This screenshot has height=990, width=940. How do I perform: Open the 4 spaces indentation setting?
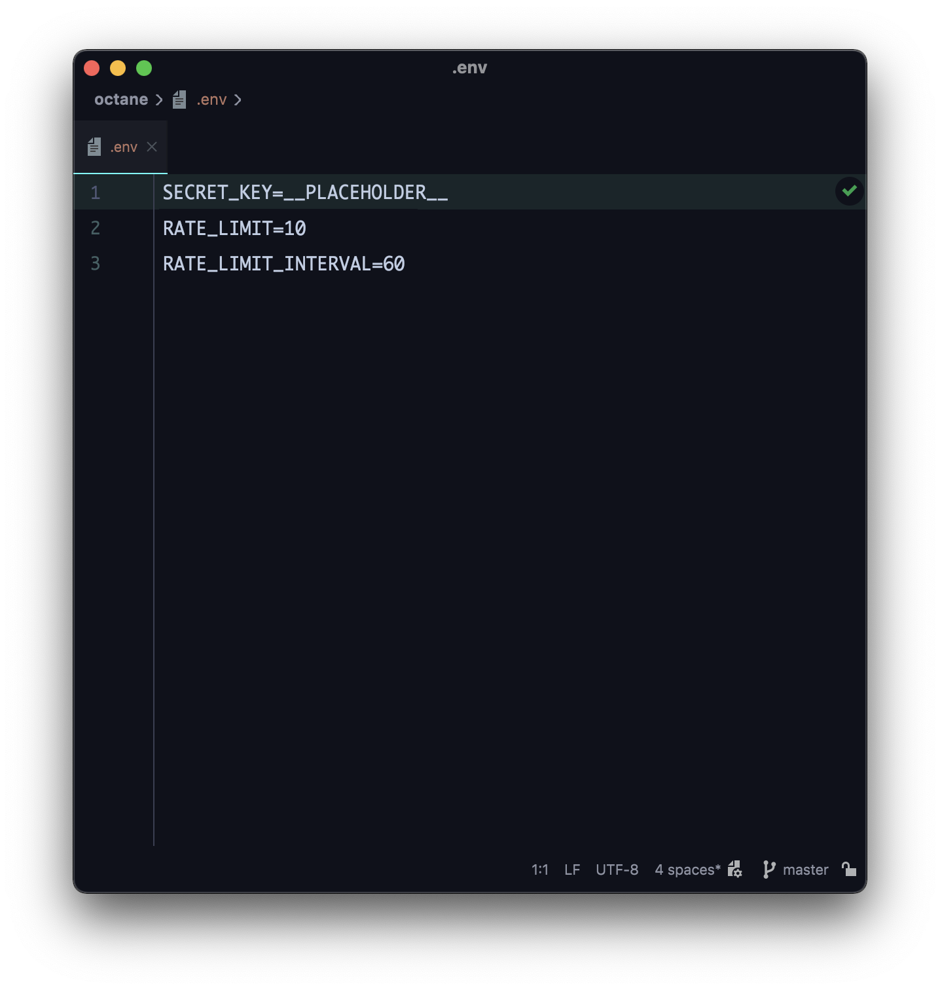click(687, 870)
